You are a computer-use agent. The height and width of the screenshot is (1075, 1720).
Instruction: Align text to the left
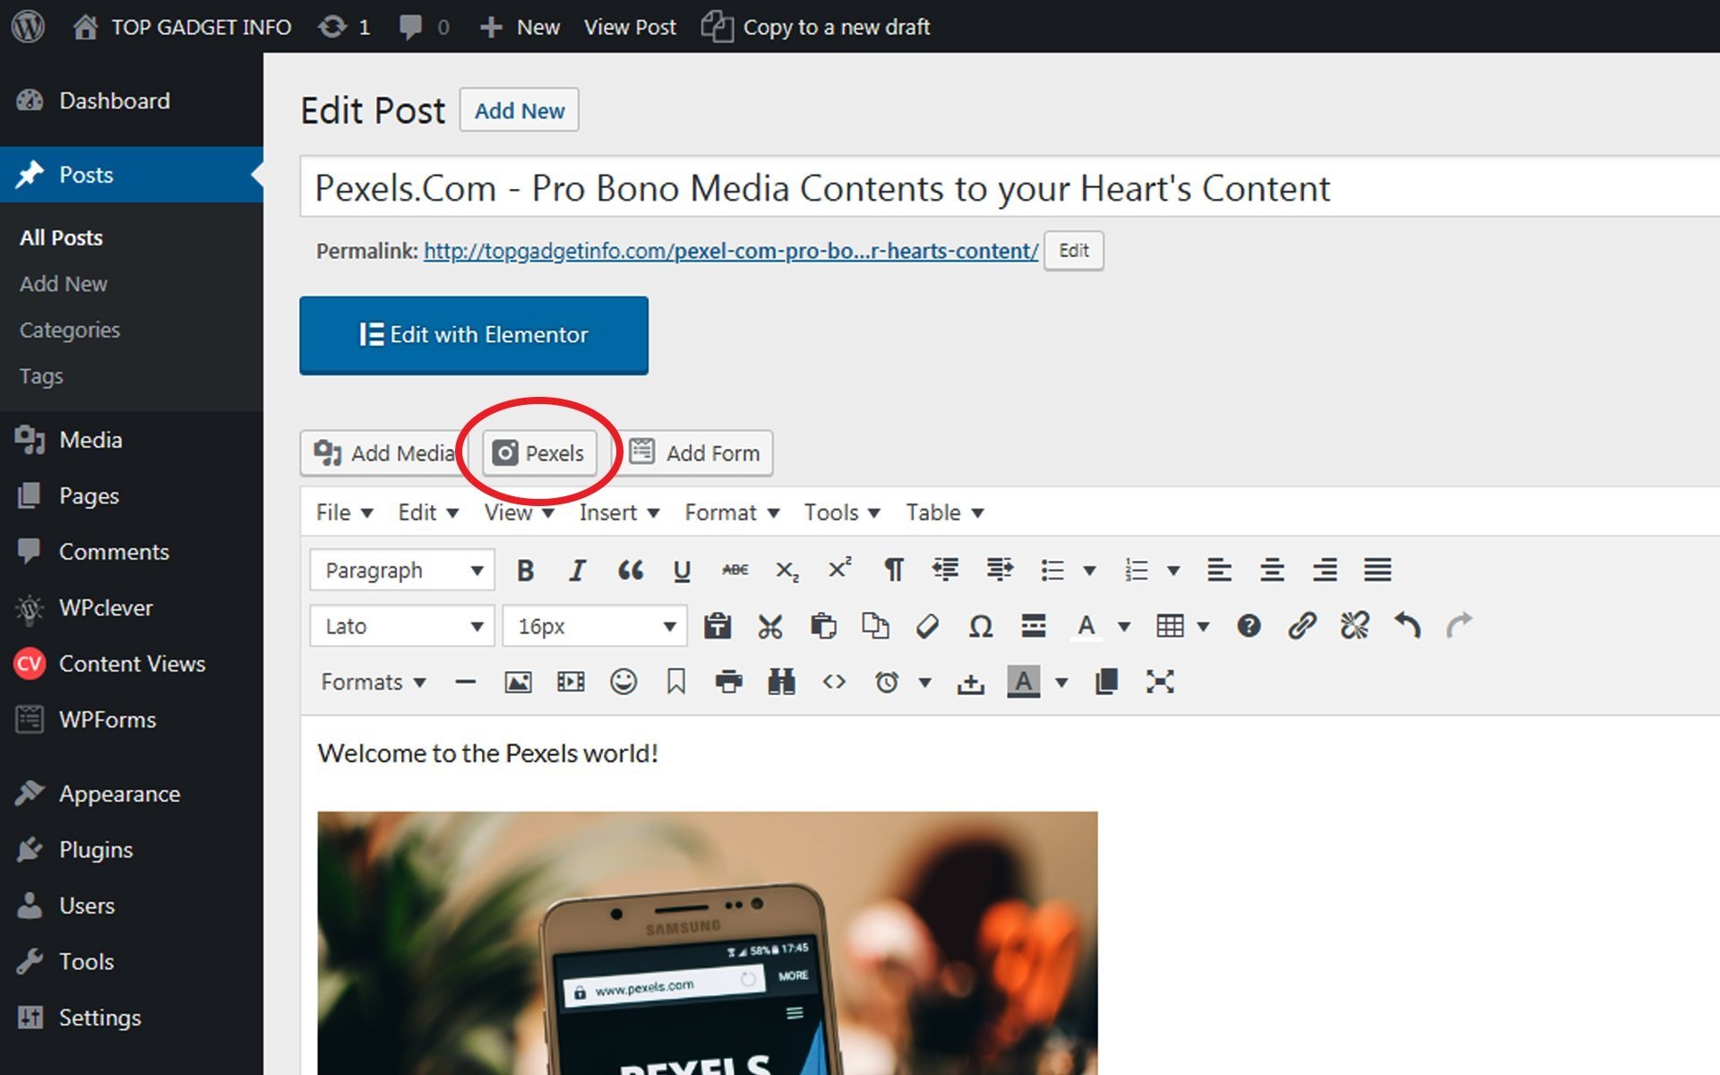1219,570
